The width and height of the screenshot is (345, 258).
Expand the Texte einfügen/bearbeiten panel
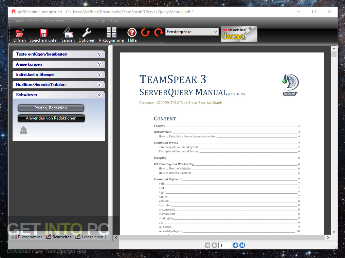click(99, 54)
